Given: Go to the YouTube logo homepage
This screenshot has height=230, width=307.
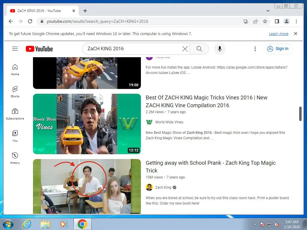Looking at the screenshot, I should click(39, 49).
